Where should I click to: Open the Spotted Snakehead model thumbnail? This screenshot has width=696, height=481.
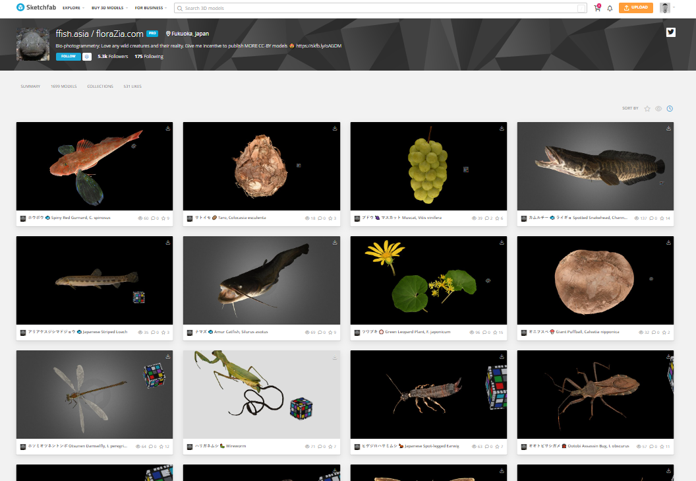(x=595, y=166)
